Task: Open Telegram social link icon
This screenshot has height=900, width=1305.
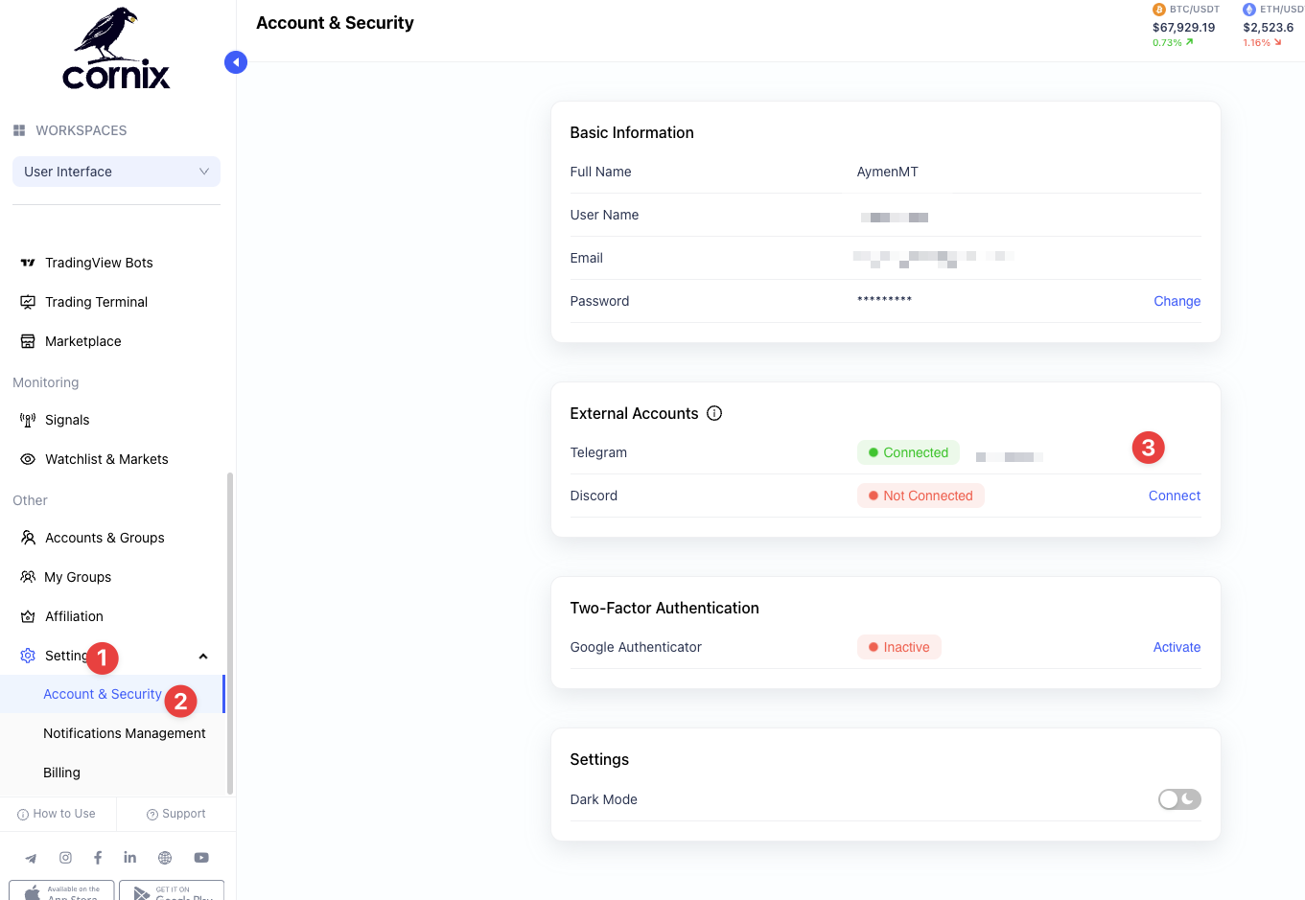Action: pos(31,858)
